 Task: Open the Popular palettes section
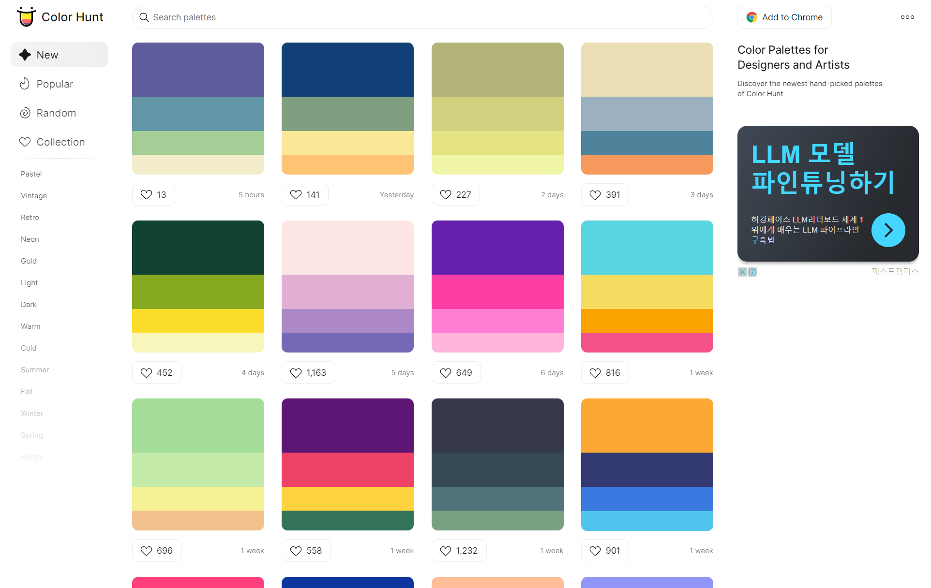(55, 84)
